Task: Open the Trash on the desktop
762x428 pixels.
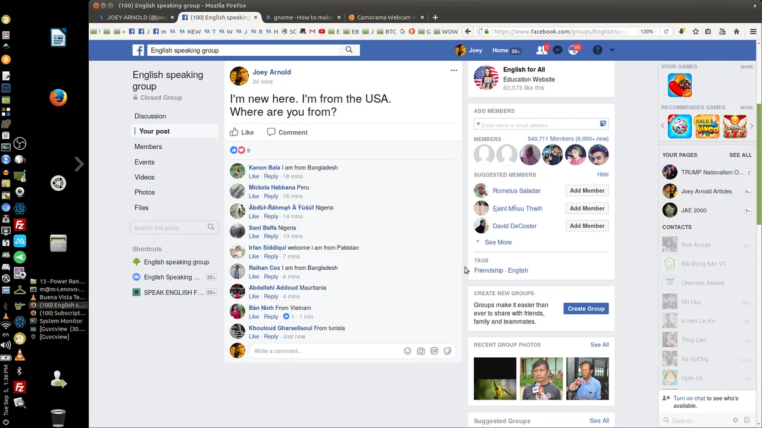Action: pyautogui.click(x=58, y=417)
